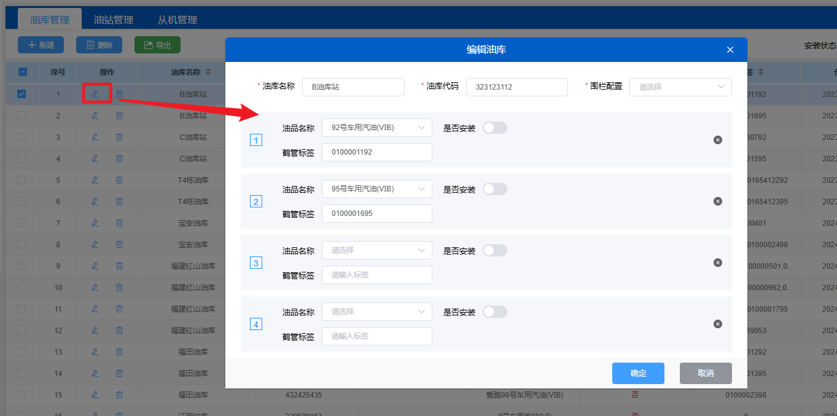Click the trash delete icon in row 1
Image resolution: width=837 pixels, height=416 pixels.
tap(120, 94)
